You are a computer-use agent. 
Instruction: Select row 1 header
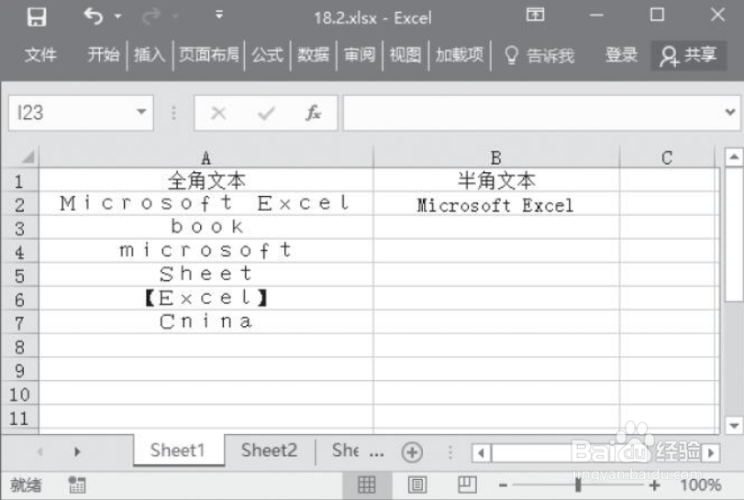click(19, 180)
